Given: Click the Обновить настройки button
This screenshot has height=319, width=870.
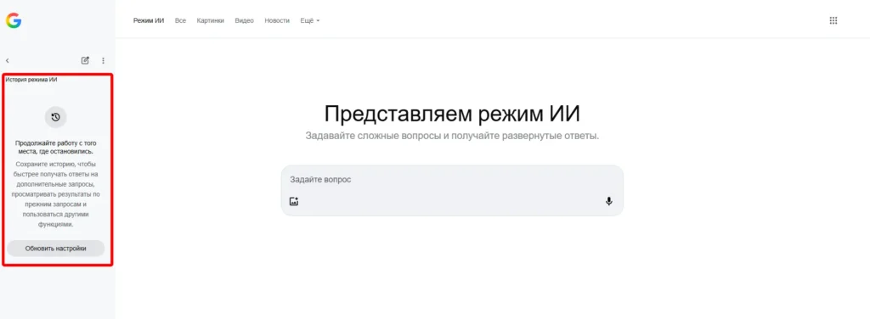Looking at the screenshot, I should pyautogui.click(x=55, y=249).
